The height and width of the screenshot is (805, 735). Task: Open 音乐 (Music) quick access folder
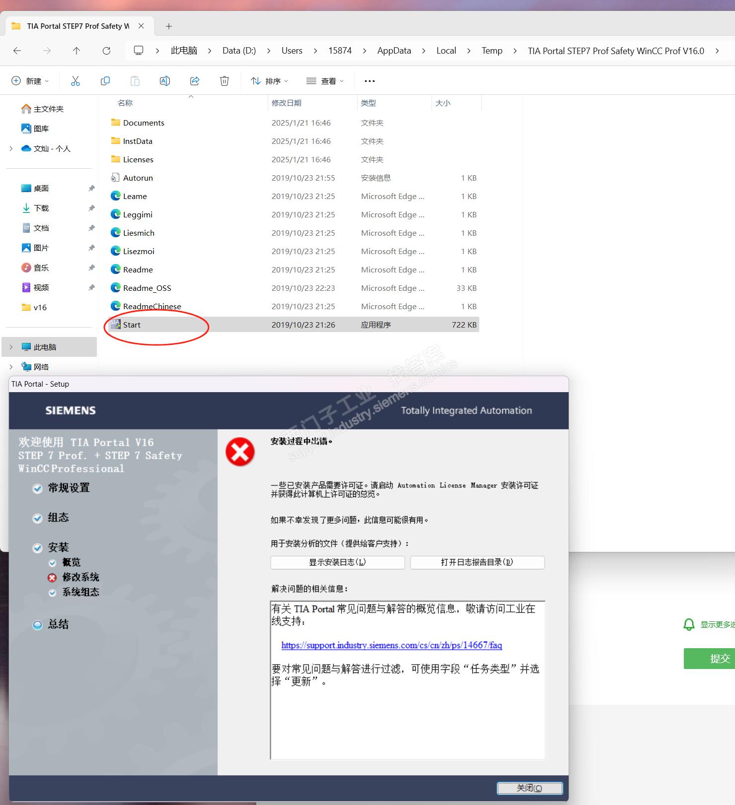(x=35, y=268)
